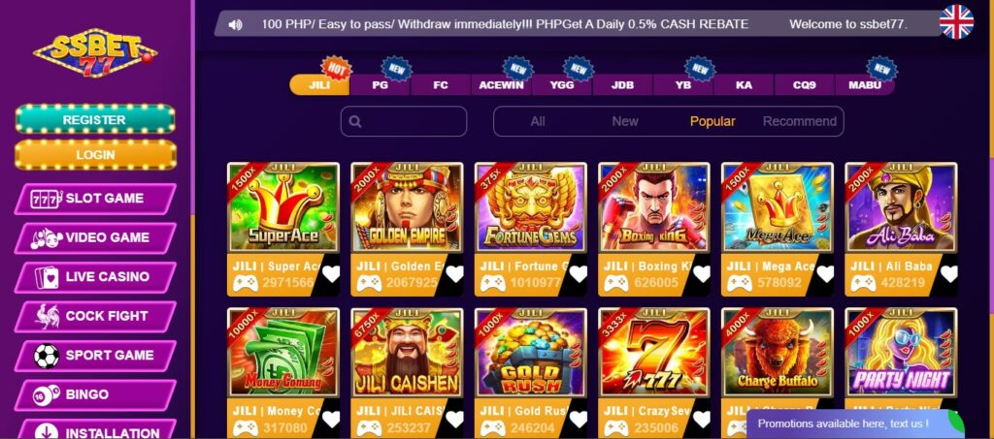This screenshot has width=994, height=439.
Task: Click the SSBET77 logo
Action: (95, 52)
